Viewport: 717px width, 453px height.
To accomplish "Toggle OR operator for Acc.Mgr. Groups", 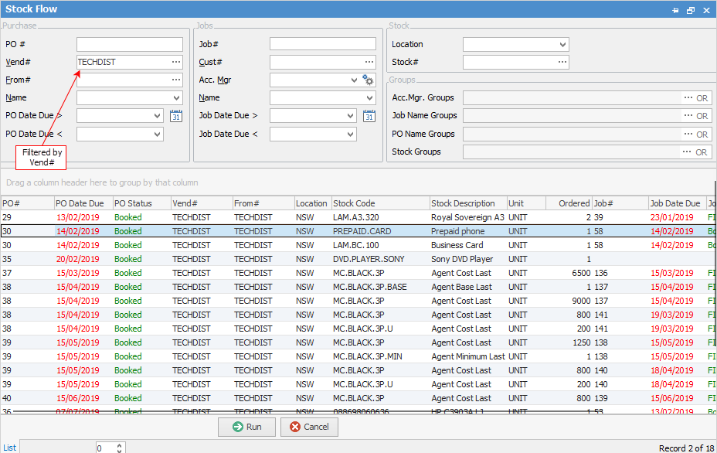I will 702,98.
